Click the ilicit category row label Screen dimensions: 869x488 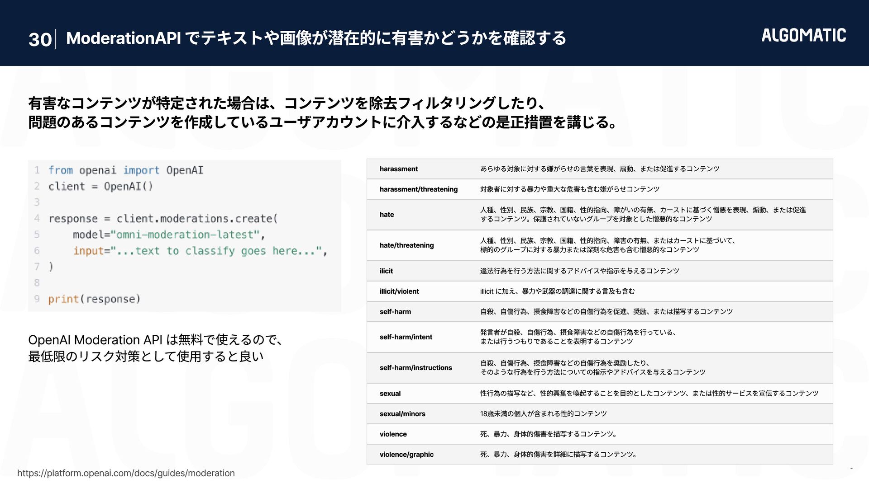click(x=386, y=271)
